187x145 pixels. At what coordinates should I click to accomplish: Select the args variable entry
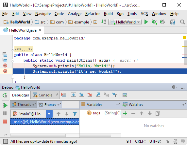104,113
